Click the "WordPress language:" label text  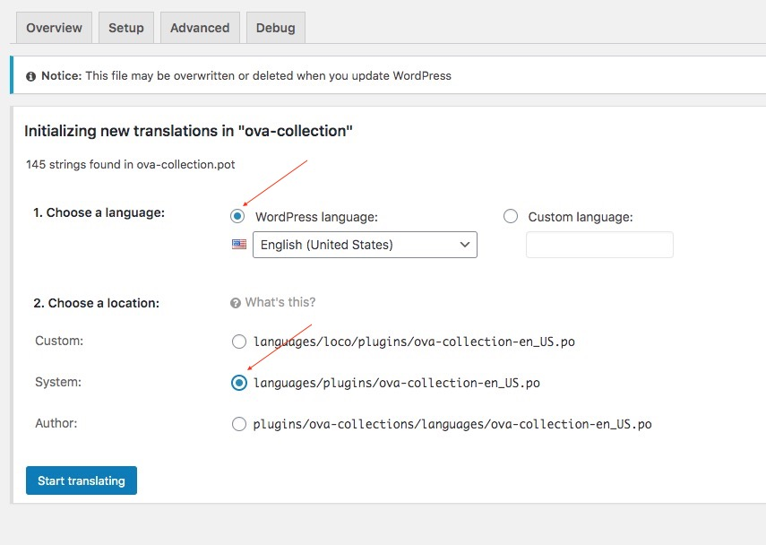tap(316, 217)
